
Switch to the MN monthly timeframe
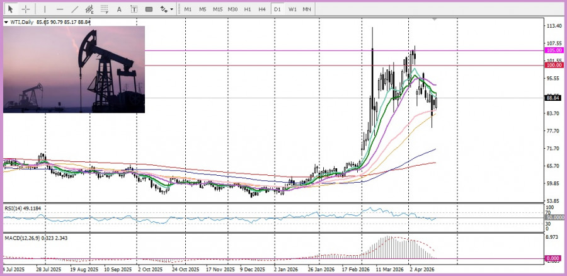(307, 9)
